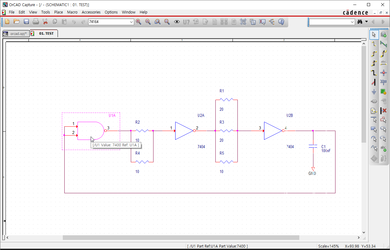Expand the search text combo dropdown
This screenshot has width=390, height=250.
pyautogui.click(x=352, y=22)
